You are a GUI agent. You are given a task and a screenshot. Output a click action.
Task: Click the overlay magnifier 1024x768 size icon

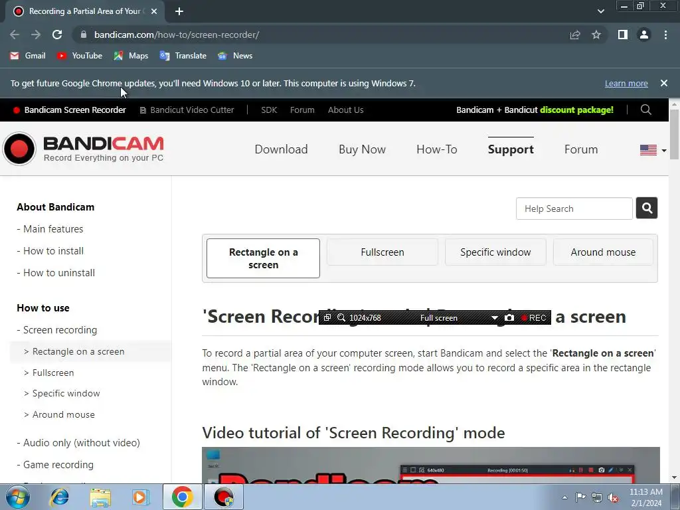coord(341,318)
